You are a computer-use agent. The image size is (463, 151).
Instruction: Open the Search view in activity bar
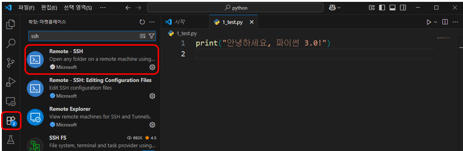pyautogui.click(x=11, y=43)
